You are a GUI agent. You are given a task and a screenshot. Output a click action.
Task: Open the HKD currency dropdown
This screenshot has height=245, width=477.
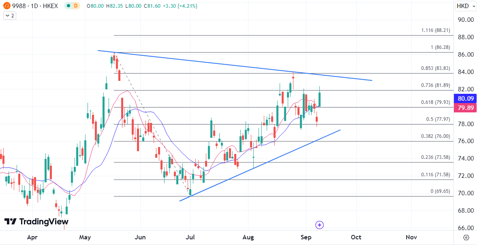click(464, 6)
